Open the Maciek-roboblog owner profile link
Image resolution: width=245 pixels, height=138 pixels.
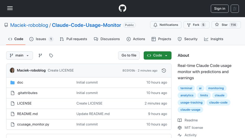29,25
